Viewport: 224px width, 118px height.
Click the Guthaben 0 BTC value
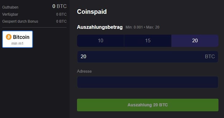pyautogui.click(x=60, y=6)
